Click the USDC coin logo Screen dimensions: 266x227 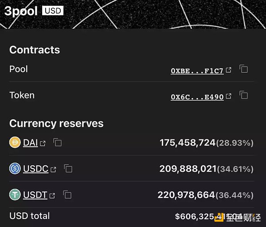[15, 169]
